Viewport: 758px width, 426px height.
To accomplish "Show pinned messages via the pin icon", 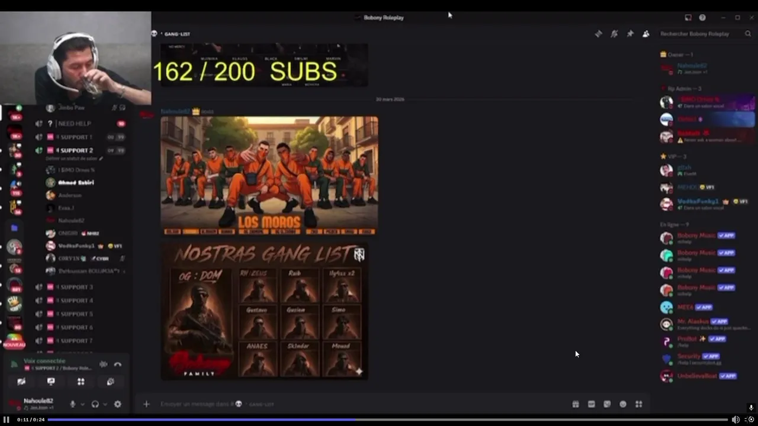I will click(x=630, y=34).
